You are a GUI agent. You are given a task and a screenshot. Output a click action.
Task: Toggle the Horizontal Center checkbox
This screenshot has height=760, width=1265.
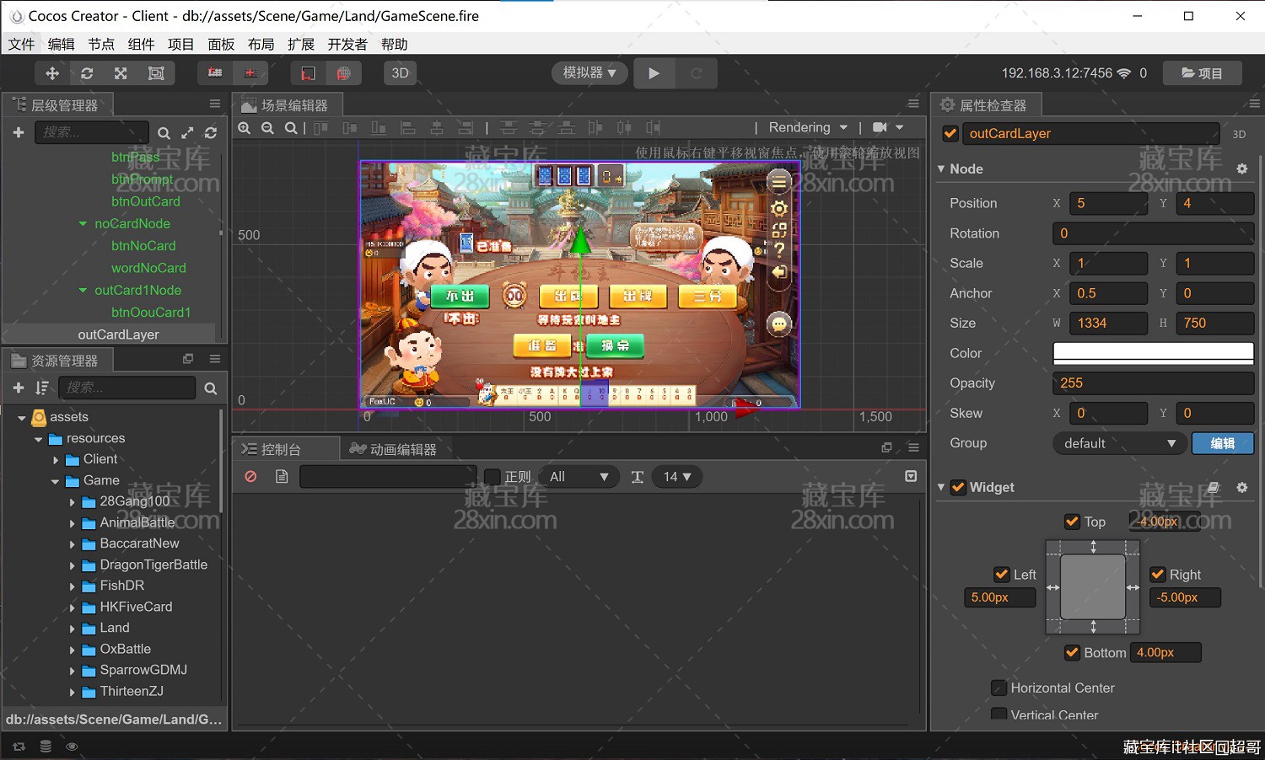coord(999,688)
